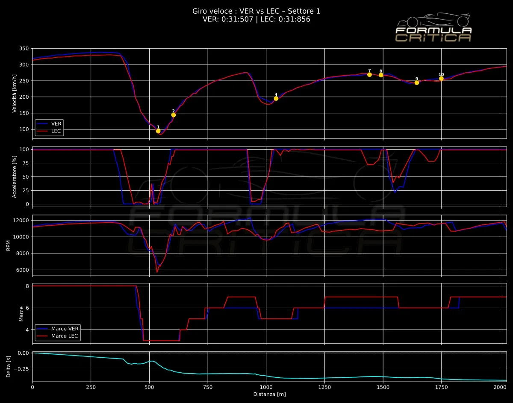This screenshot has height=403, width=513.
Task: Select yellow corner marker 1
Action: tap(158, 131)
